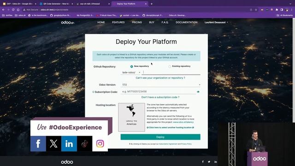
Task: Switch to the OXP - Odoo.SH Google Slides tab
Action: pos(19,4)
